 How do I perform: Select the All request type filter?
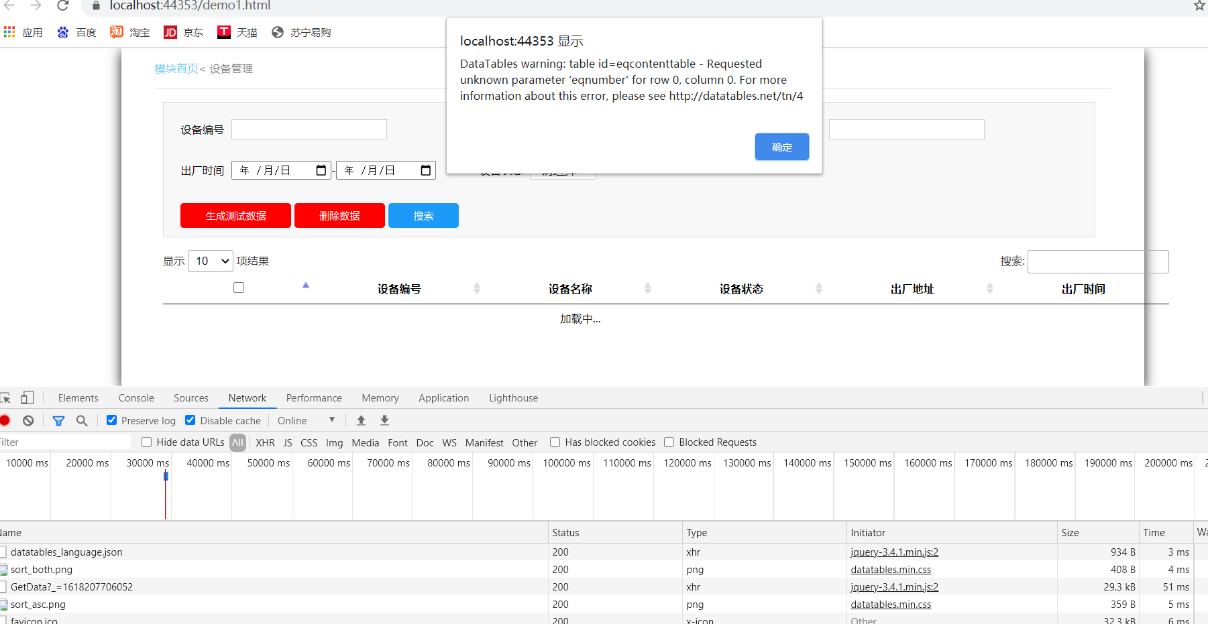click(237, 443)
